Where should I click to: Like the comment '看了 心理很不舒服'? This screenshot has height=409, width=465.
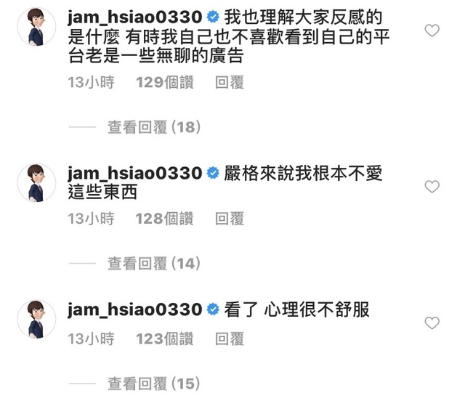point(432,323)
